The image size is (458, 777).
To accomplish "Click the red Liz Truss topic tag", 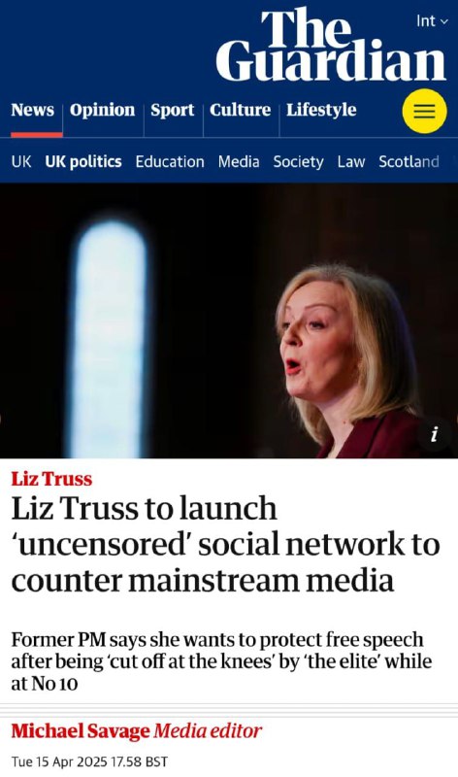I will coord(51,479).
